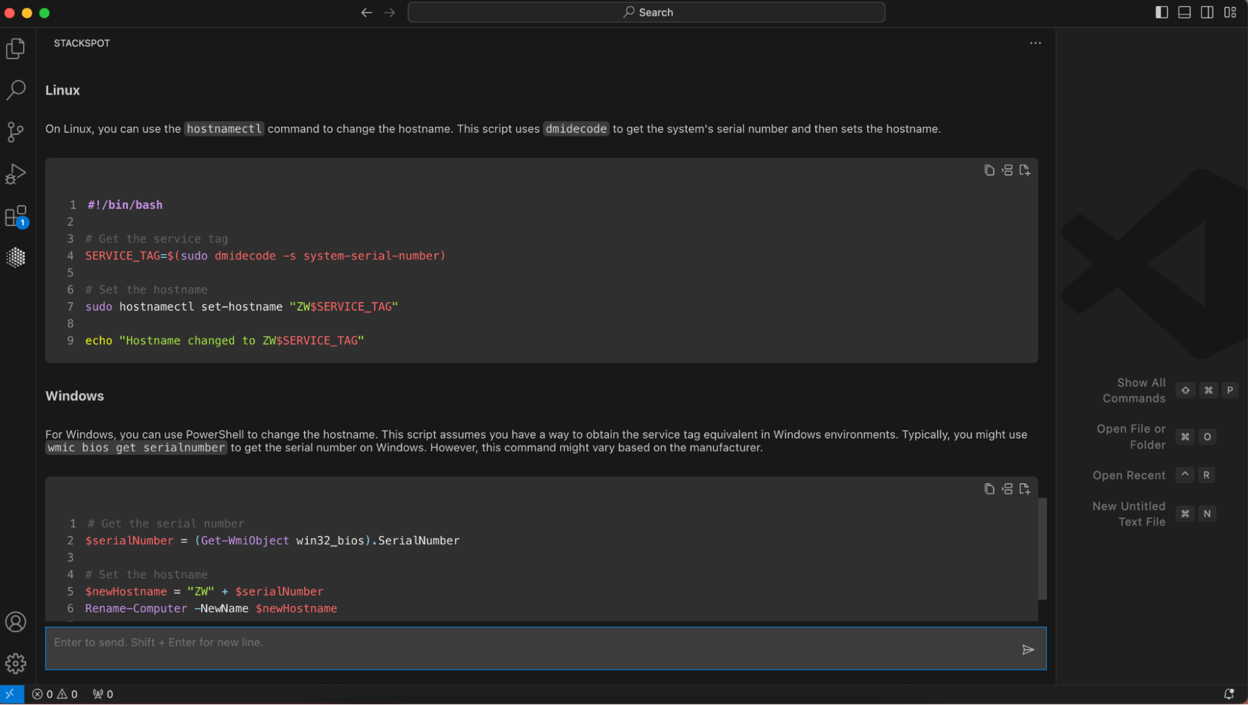The width and height of the screenshot is (1248, 705).
Task: Toggle the primary side bar layout
Action: point(1161,12)
